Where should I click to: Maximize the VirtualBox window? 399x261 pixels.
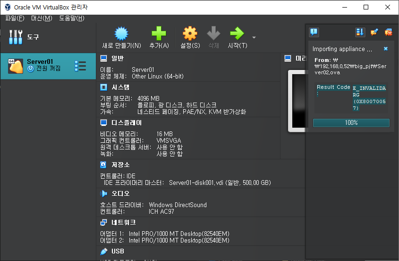[365, 7]
